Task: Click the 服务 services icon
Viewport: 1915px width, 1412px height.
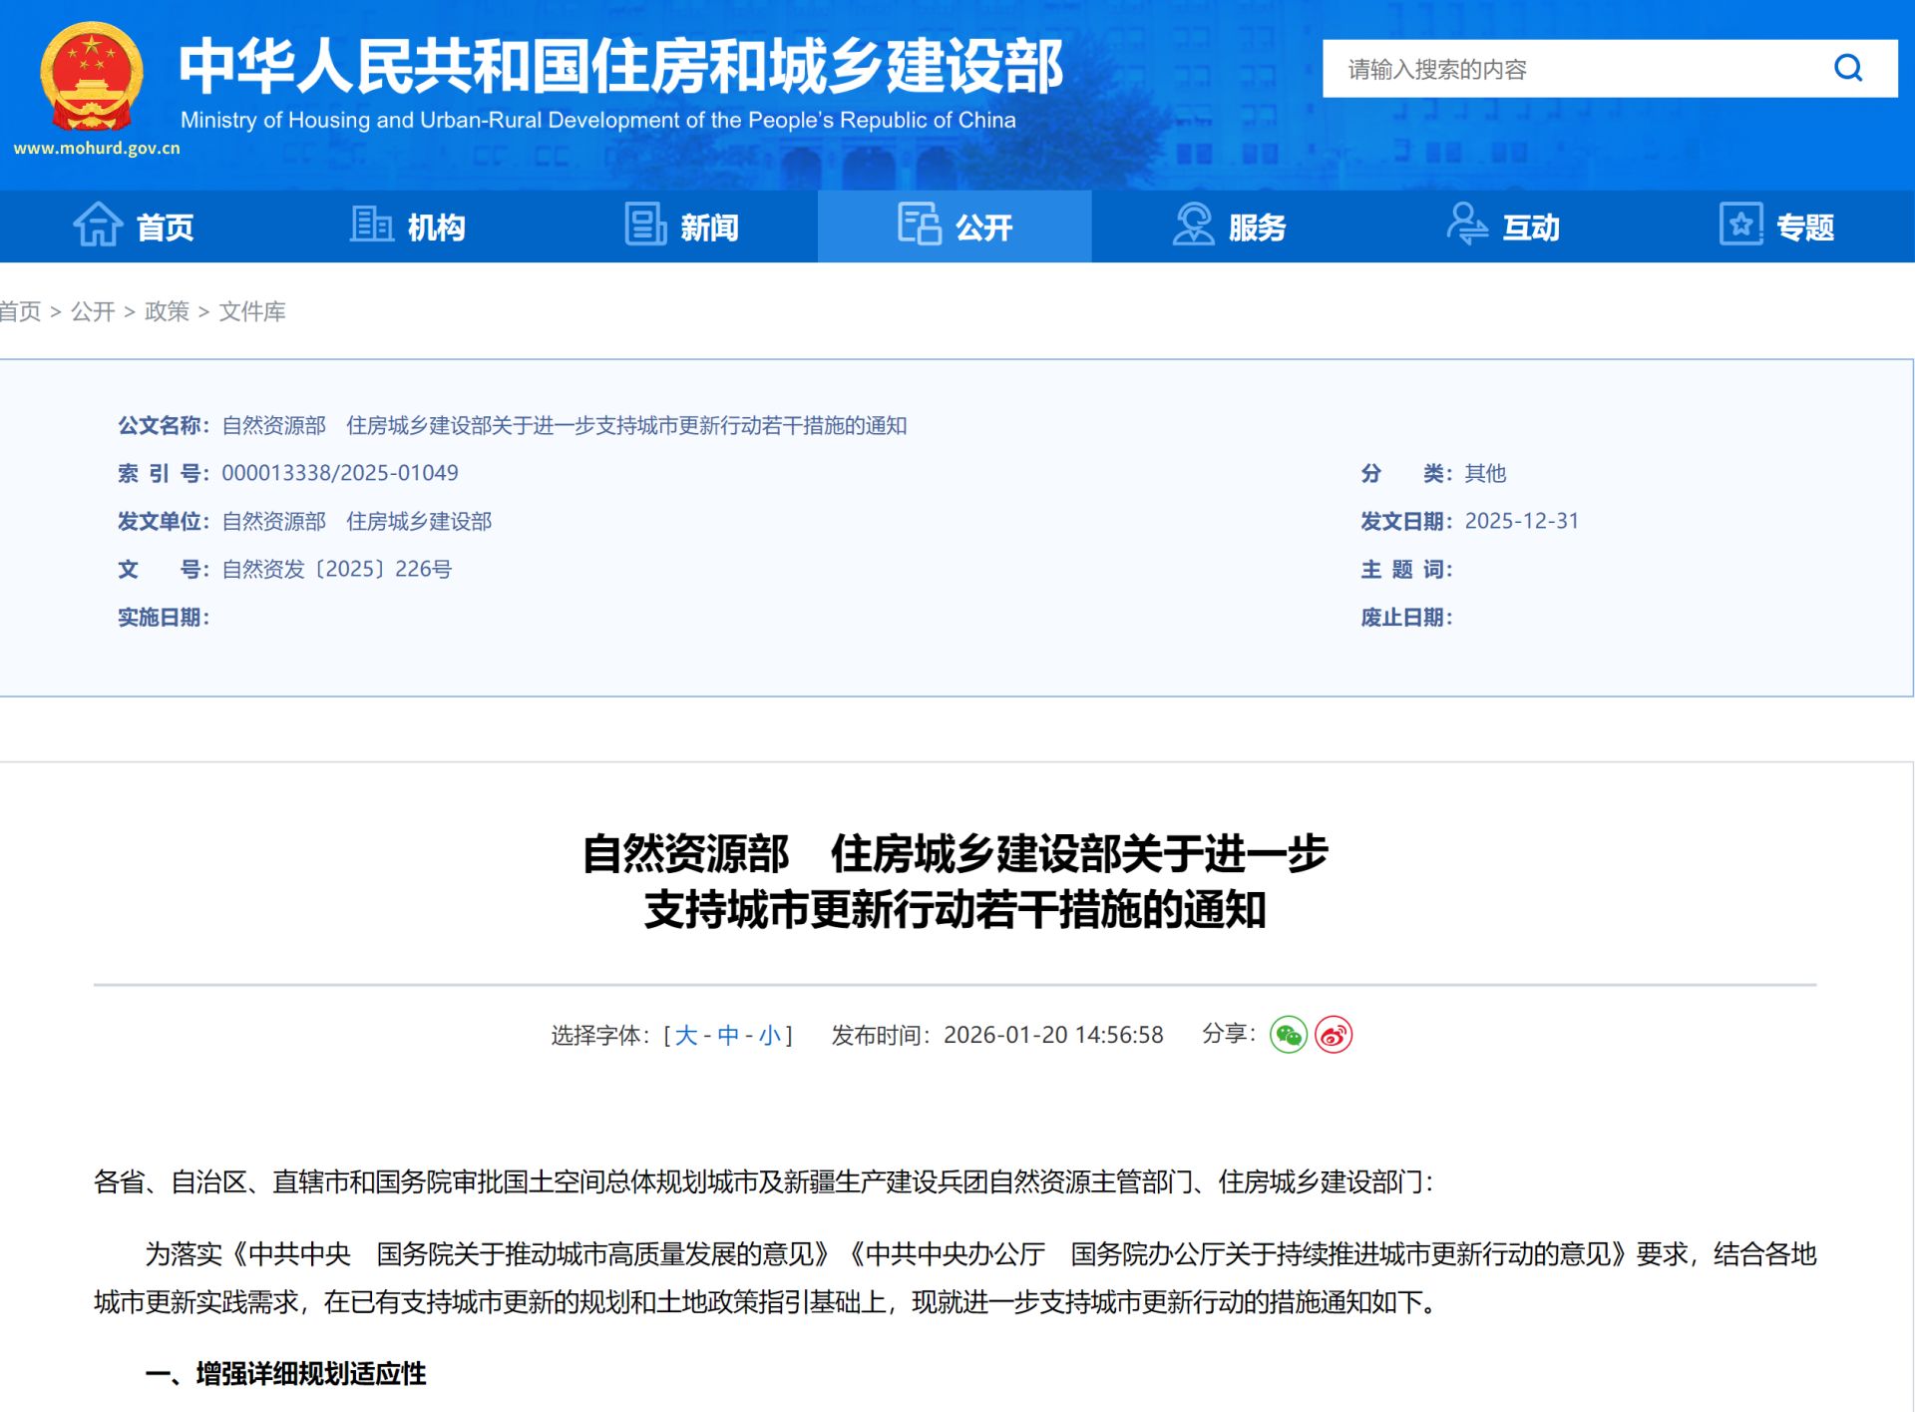Action: point(1193,227)
